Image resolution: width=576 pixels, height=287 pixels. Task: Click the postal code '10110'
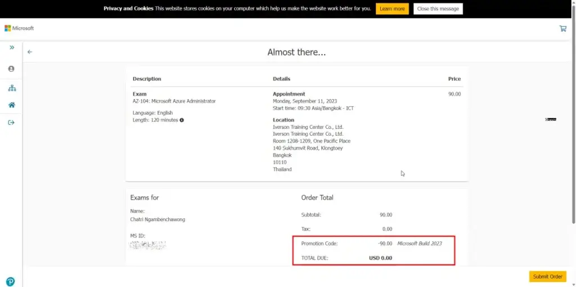pyautogui.click(x=280, y=163)
